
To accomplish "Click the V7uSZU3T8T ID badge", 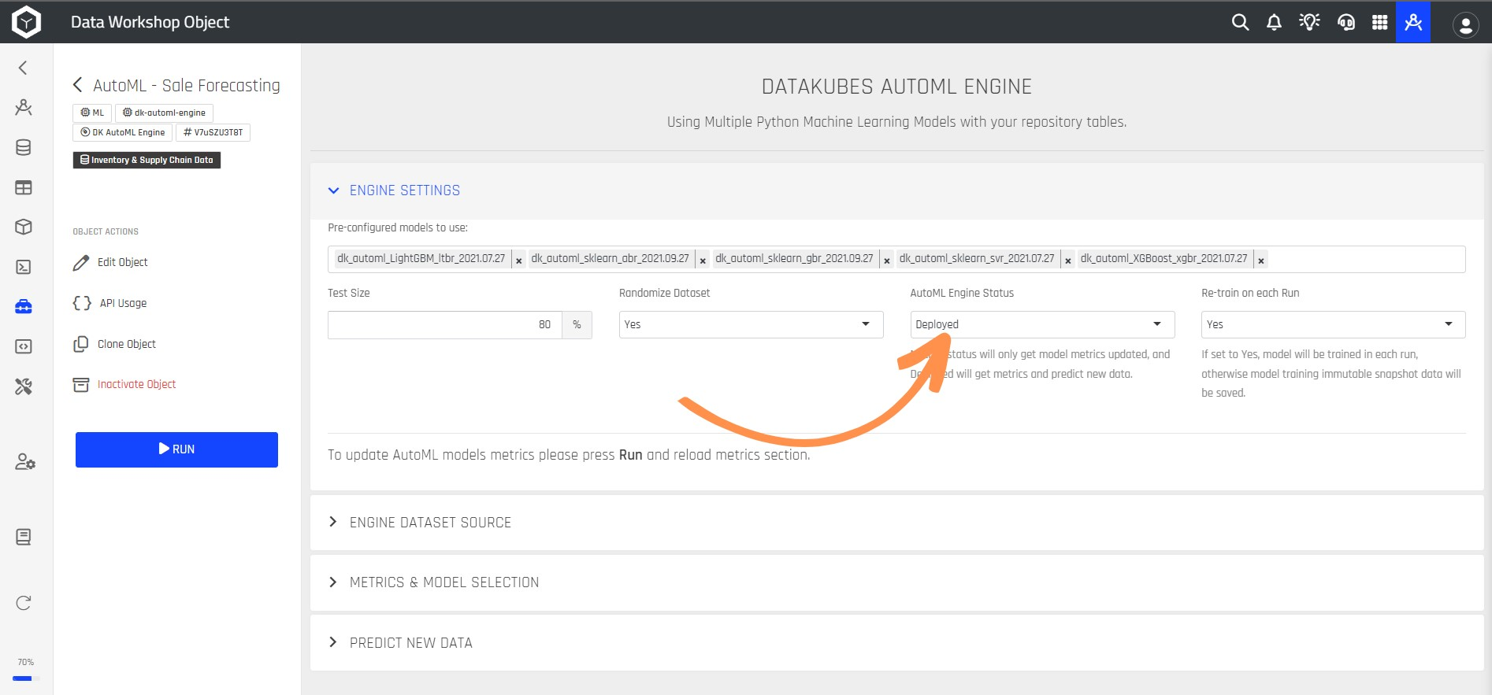I will point(213,132).
